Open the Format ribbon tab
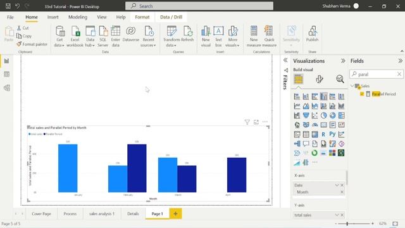This screenshot has width=405, height=228. pyautogui.click(x=142, y=17)
